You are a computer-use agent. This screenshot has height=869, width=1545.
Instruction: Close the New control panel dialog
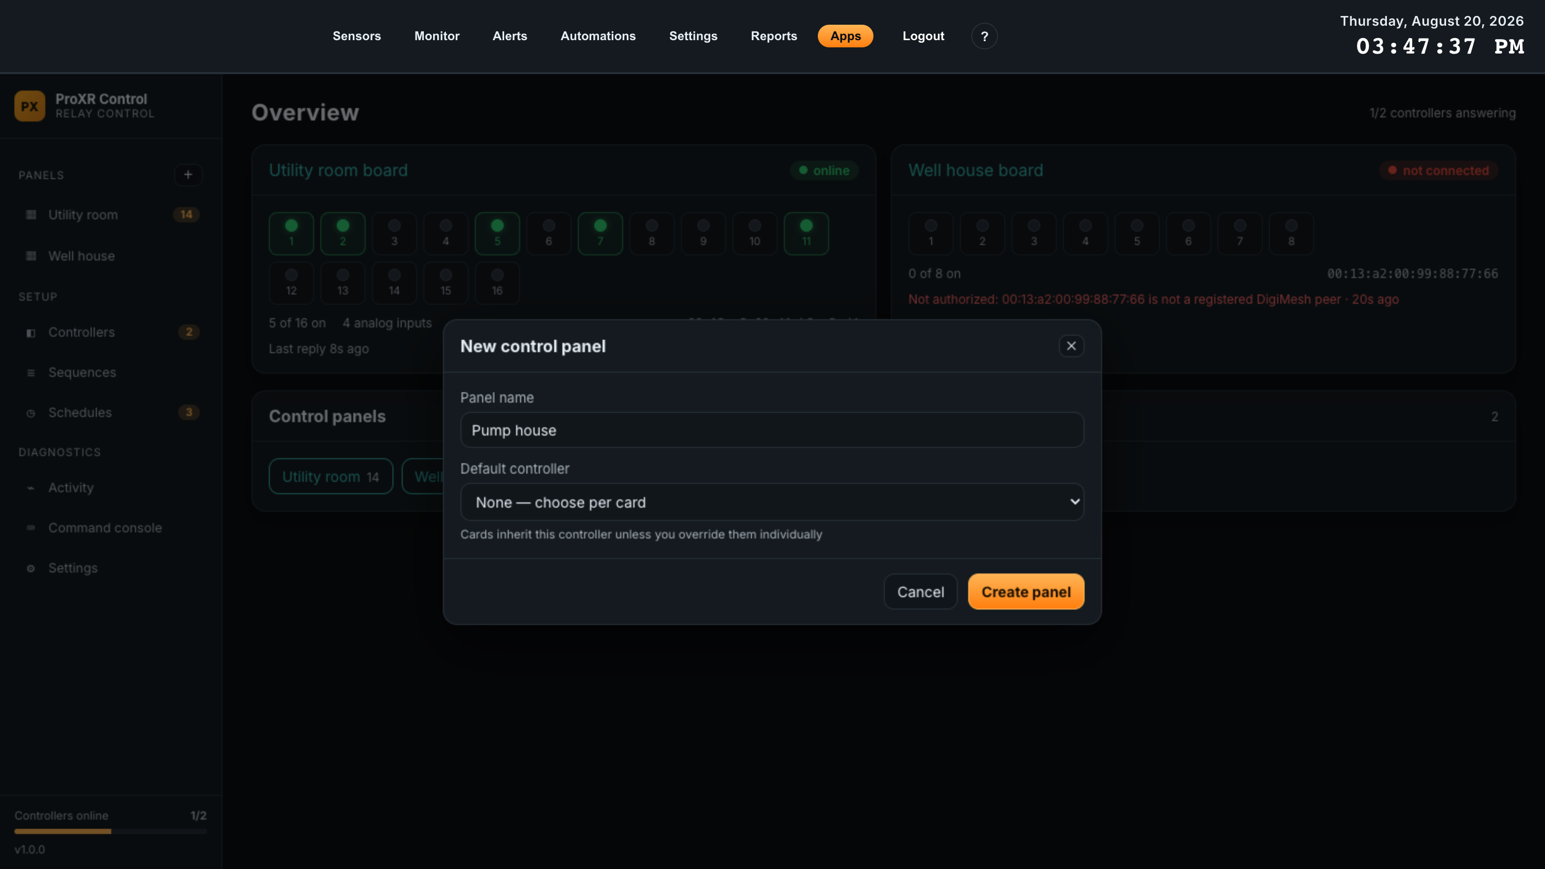(1071, 346)
